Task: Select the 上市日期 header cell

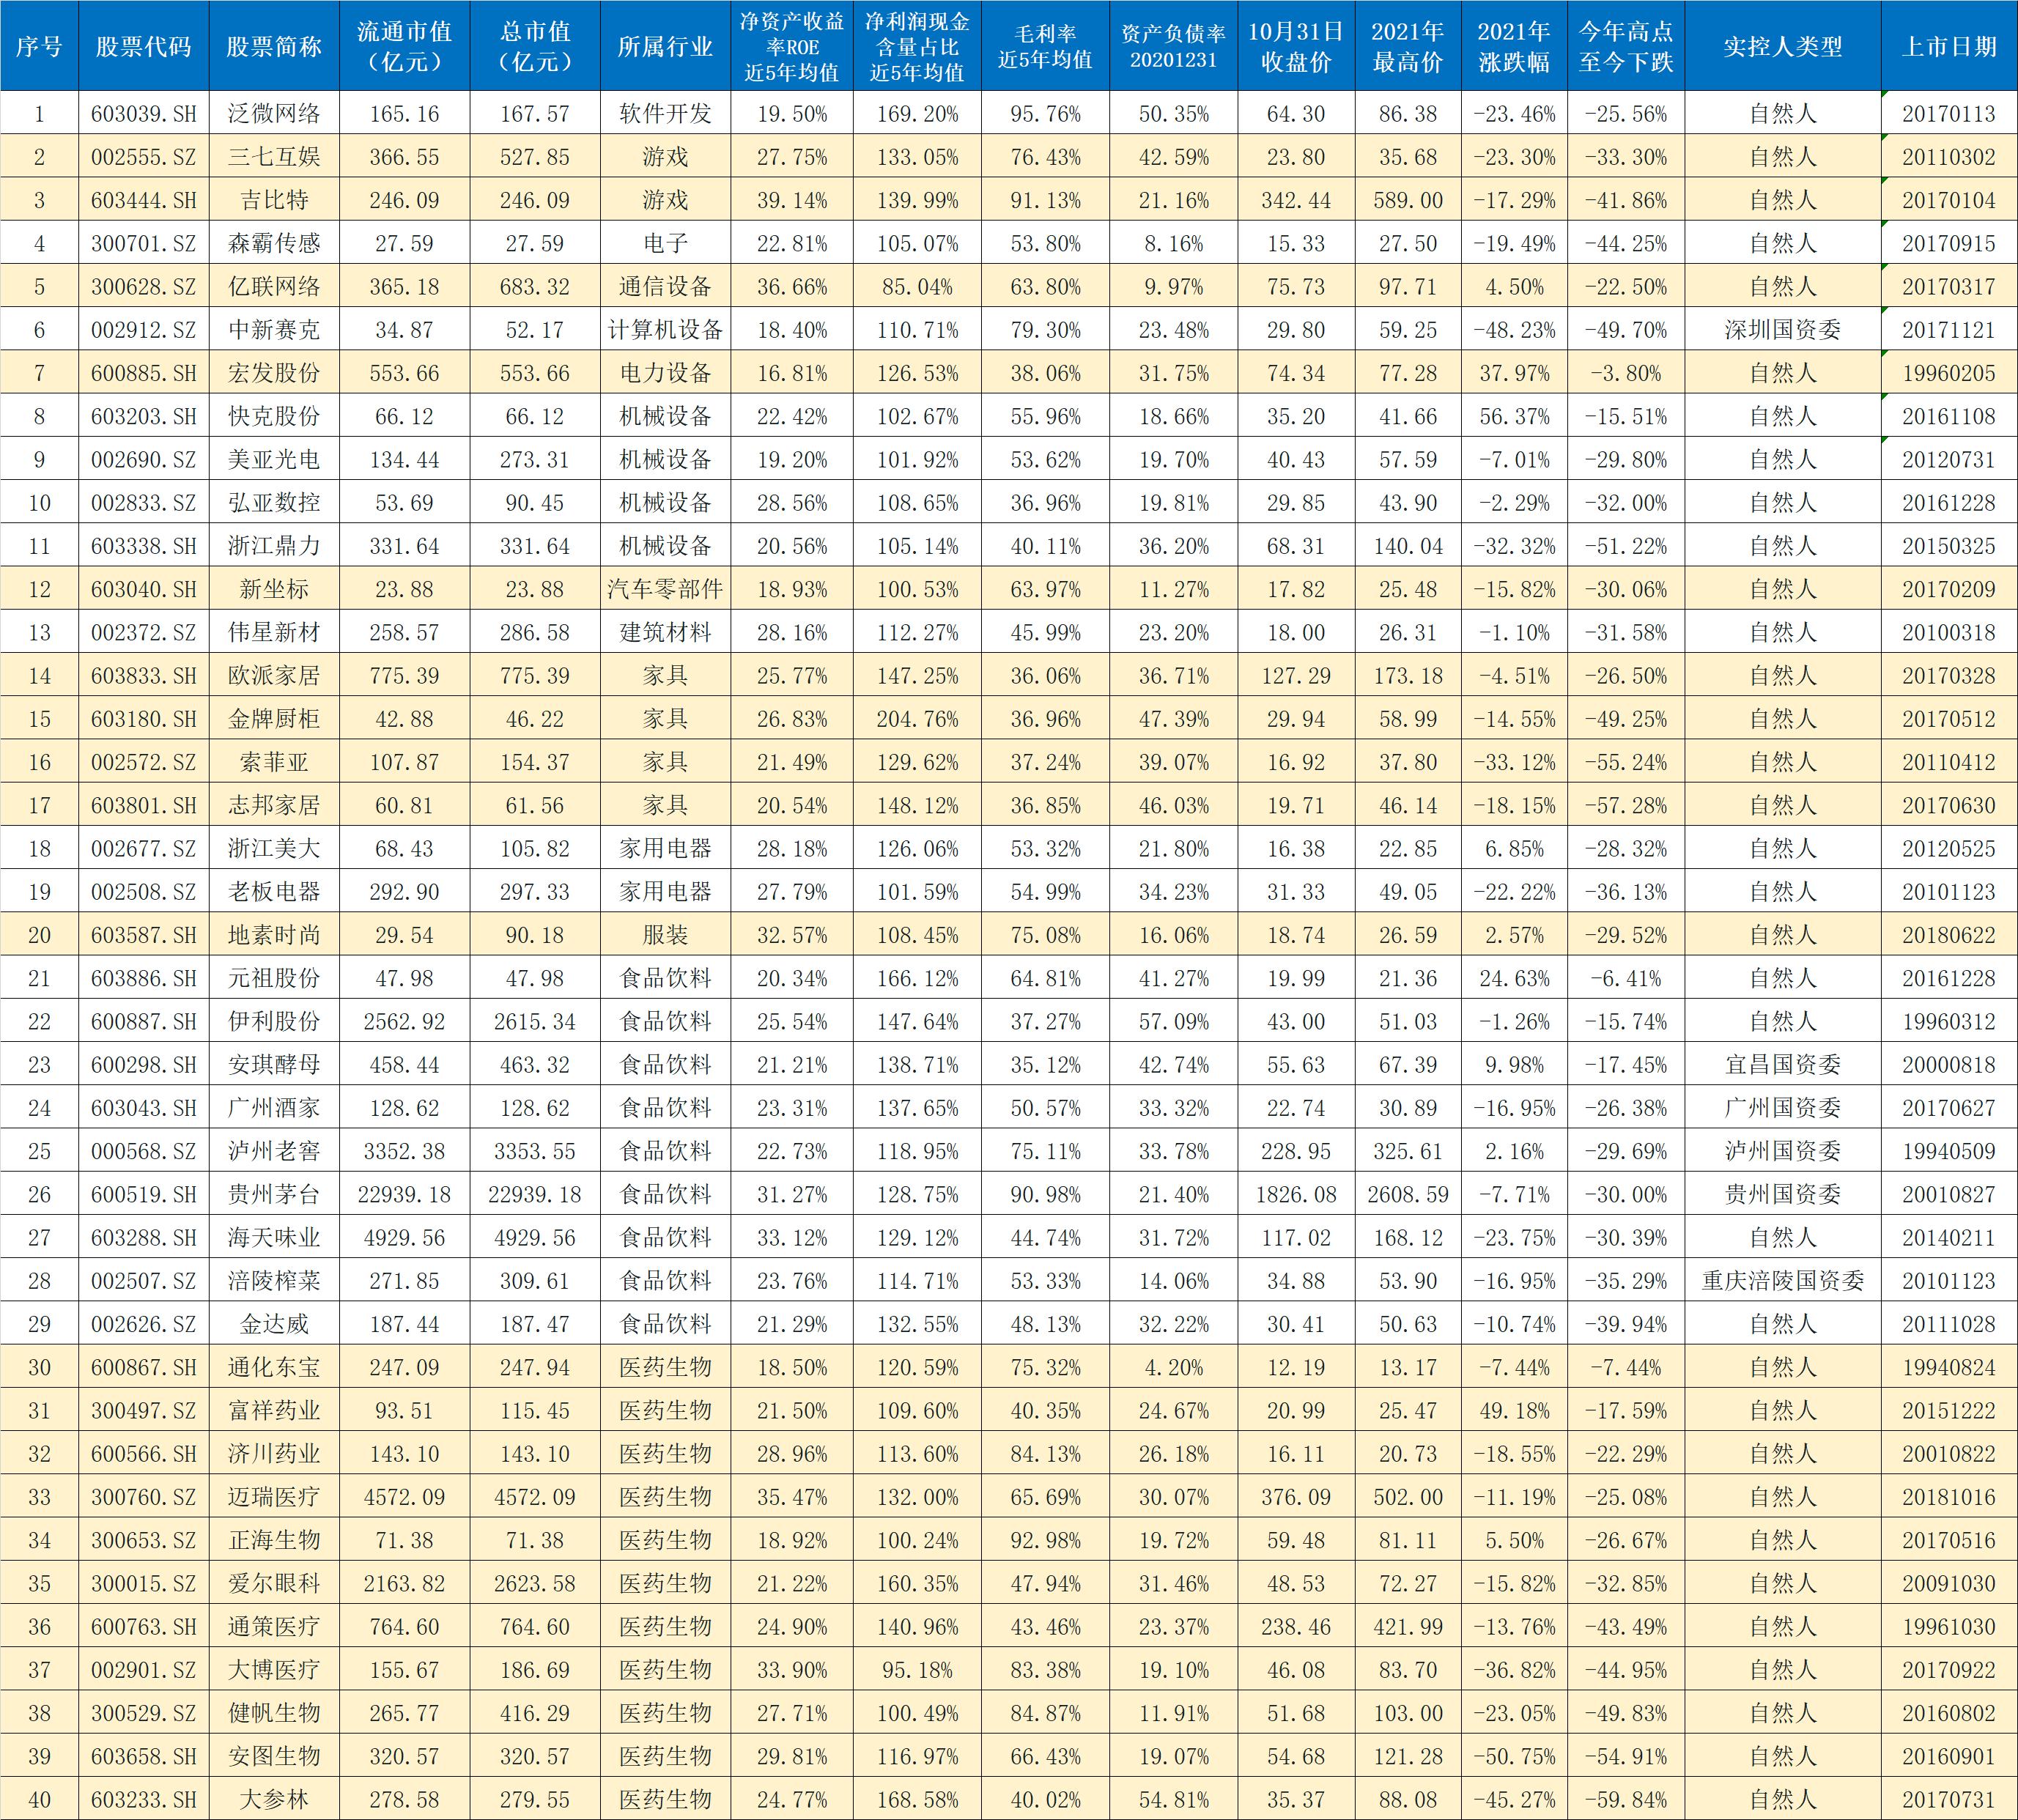Action: 1948,46
